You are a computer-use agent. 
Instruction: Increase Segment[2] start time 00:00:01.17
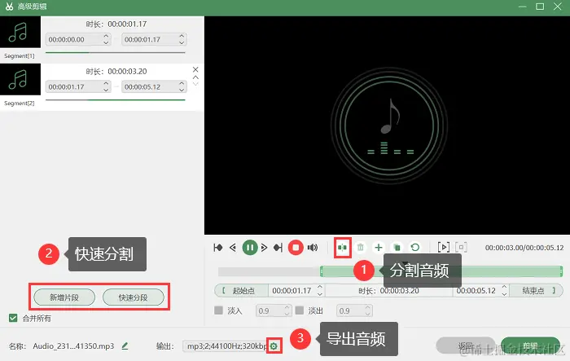[106, 83]
